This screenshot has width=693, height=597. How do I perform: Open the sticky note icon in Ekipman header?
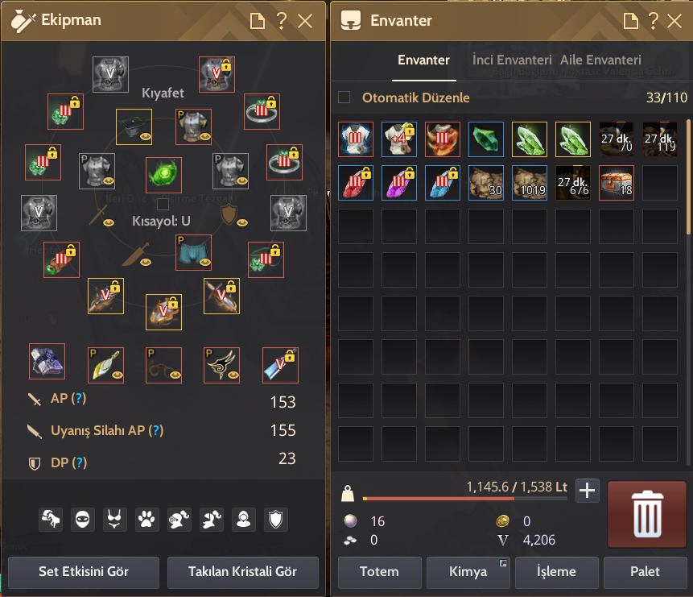tap(258, 20)
